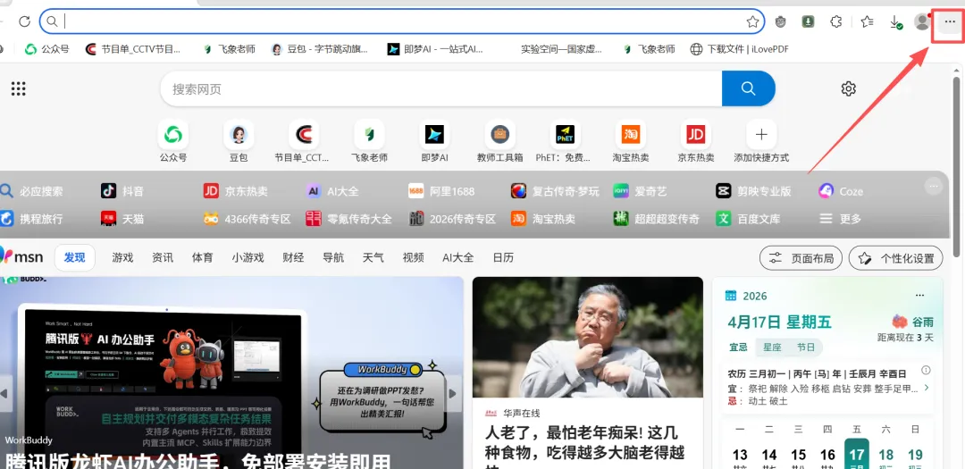Open 节目单_CCT quick link tile
Screen dimensions: 965x469
302,141
